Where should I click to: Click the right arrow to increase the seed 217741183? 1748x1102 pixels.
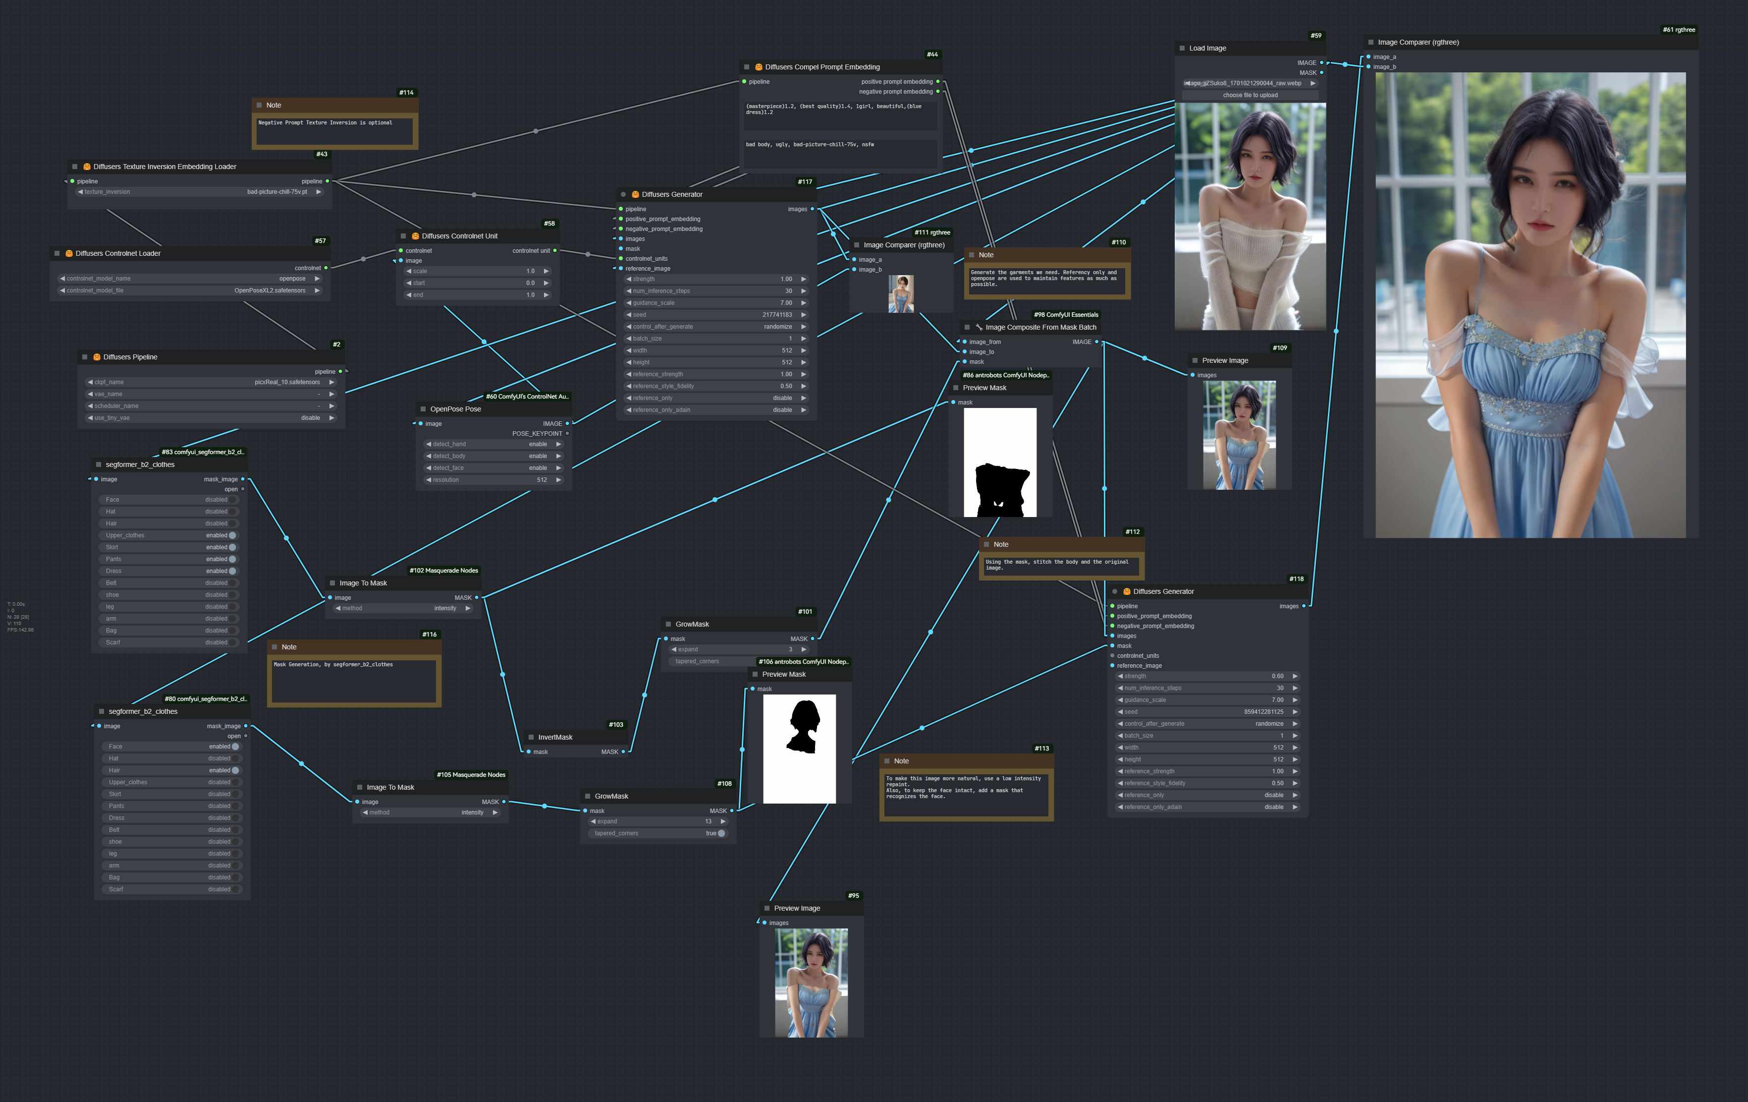pos(804,315)
